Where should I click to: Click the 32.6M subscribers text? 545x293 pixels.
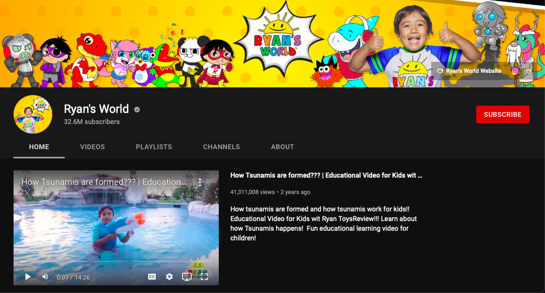92,122
